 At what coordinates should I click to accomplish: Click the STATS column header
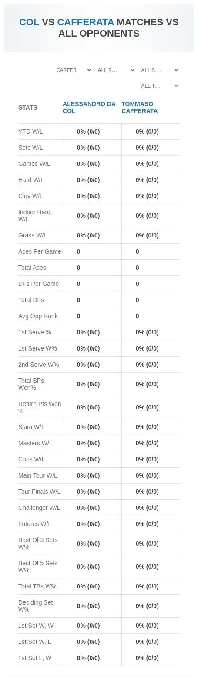28,107
